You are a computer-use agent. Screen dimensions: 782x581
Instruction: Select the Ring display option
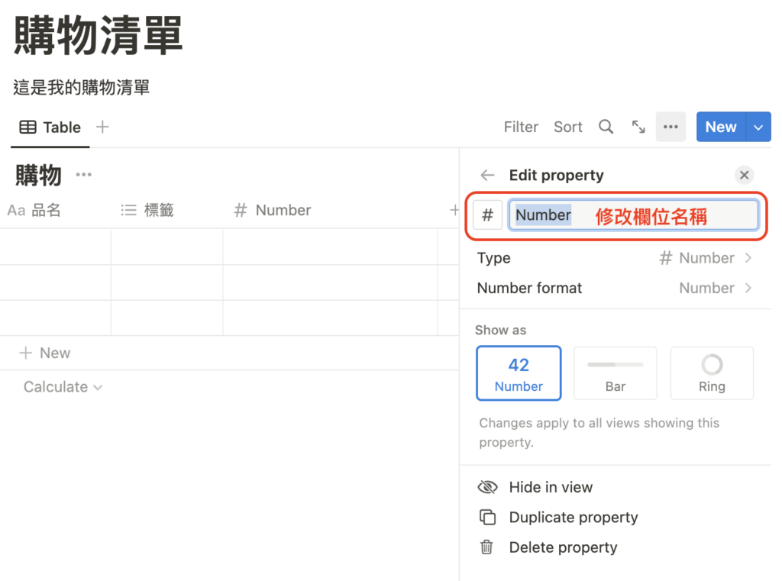pos(712,373)
